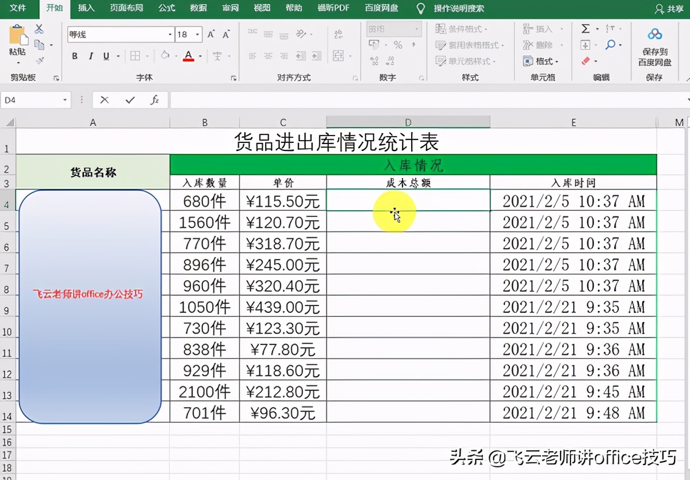Screen dimensions: 690x480
Task: Open the font name dropdown
Action: 170,34
